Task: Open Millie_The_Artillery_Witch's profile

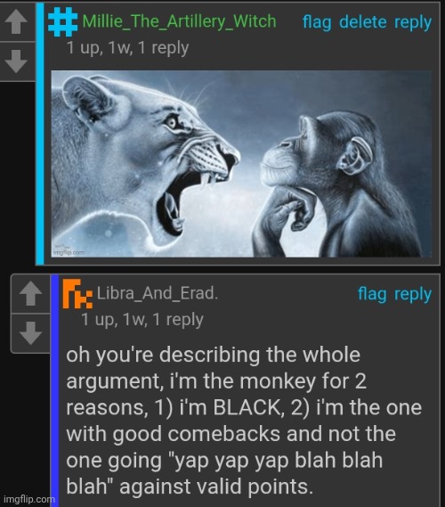Action: (179, 21)
